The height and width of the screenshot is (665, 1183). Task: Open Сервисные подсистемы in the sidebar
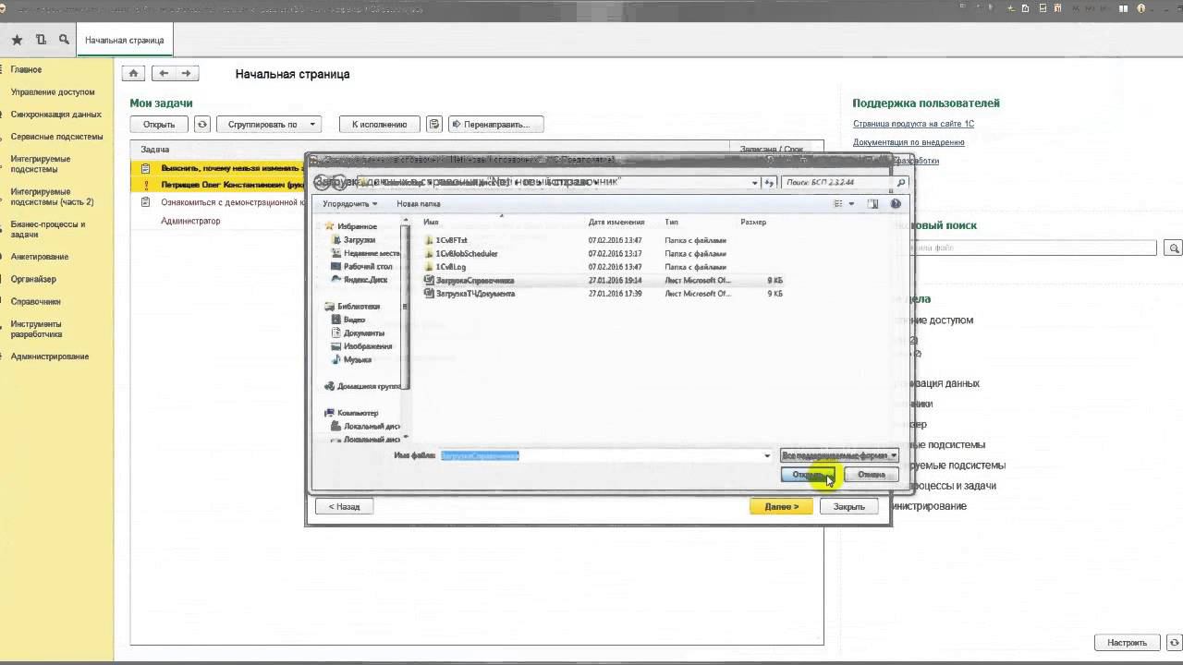57,137
